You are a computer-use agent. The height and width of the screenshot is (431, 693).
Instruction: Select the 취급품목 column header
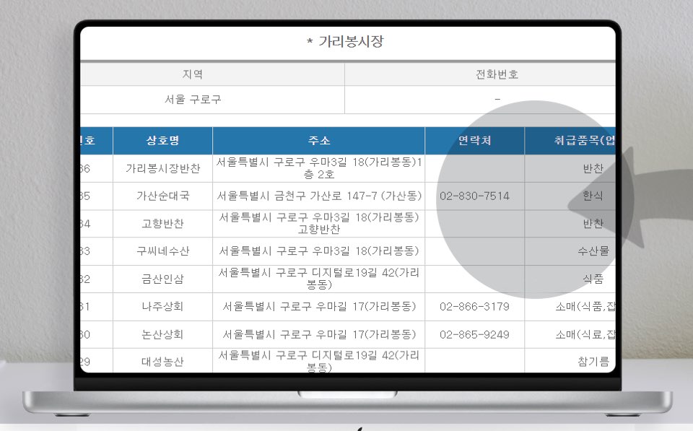click(574, 141)
